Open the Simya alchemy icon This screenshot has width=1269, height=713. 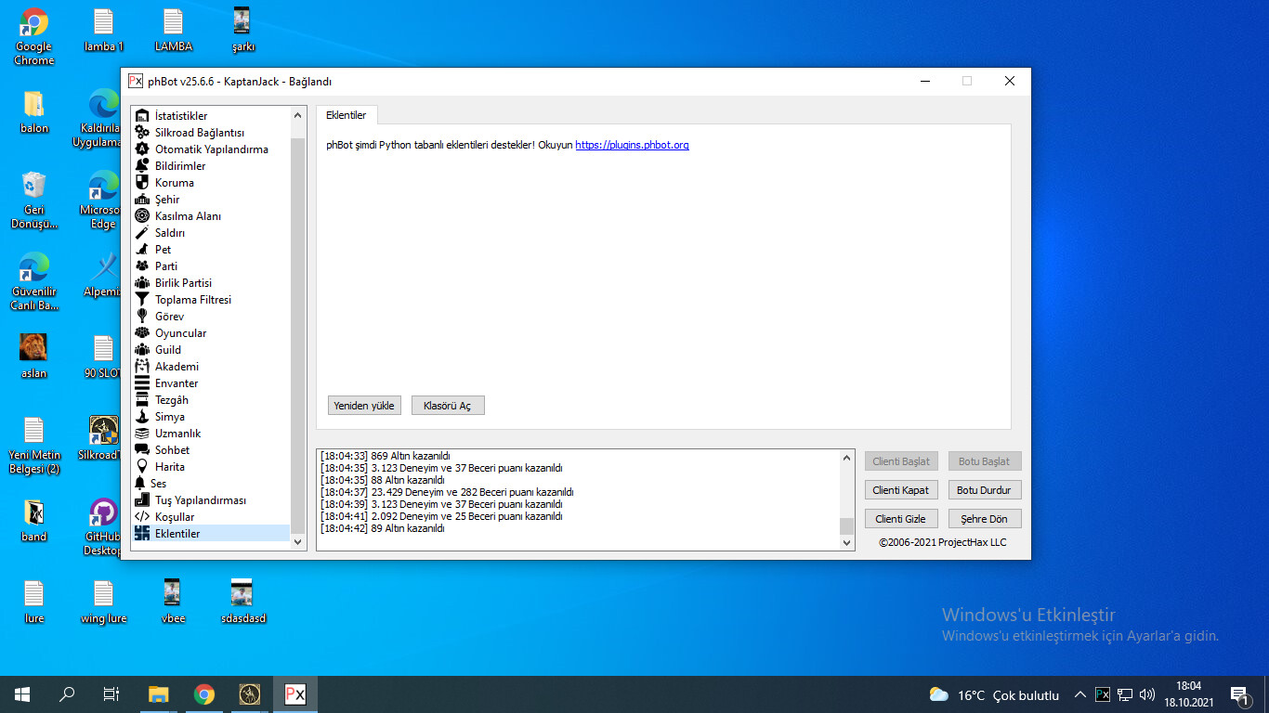[142, 417]
